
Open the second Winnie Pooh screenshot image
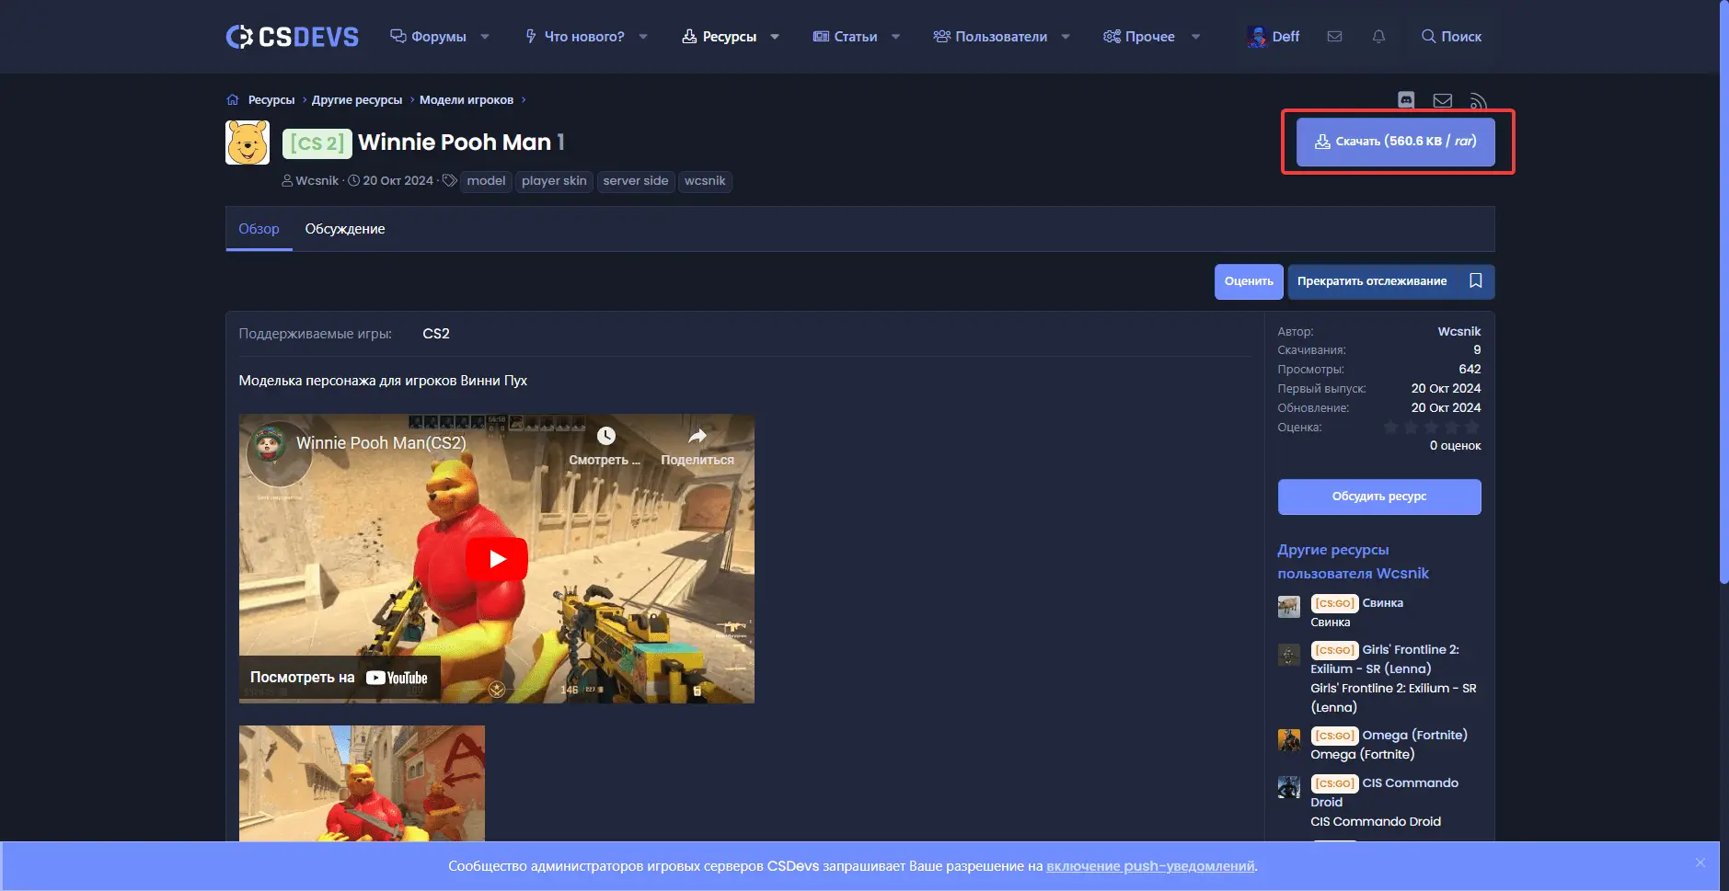(362, 783)
